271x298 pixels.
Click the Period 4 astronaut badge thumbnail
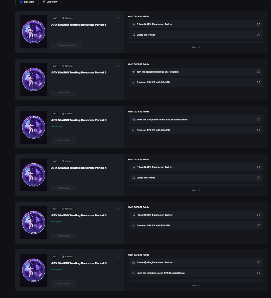[x=34, y=175]
